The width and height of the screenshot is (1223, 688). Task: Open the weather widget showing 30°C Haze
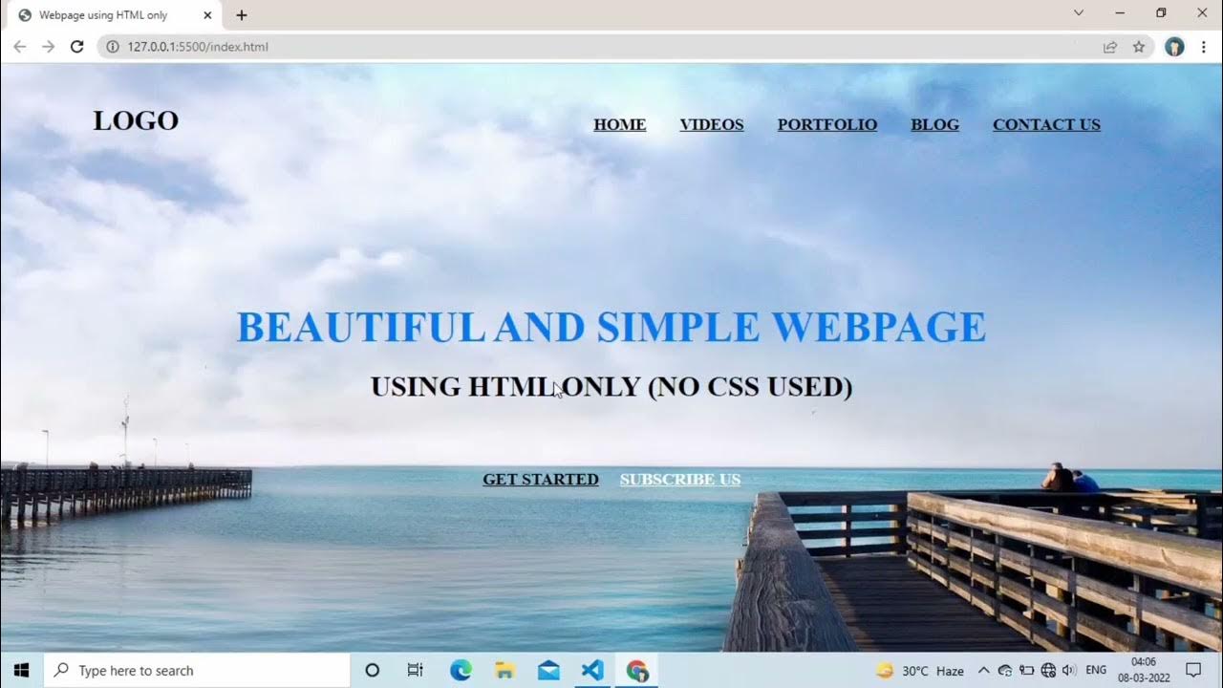919,671
